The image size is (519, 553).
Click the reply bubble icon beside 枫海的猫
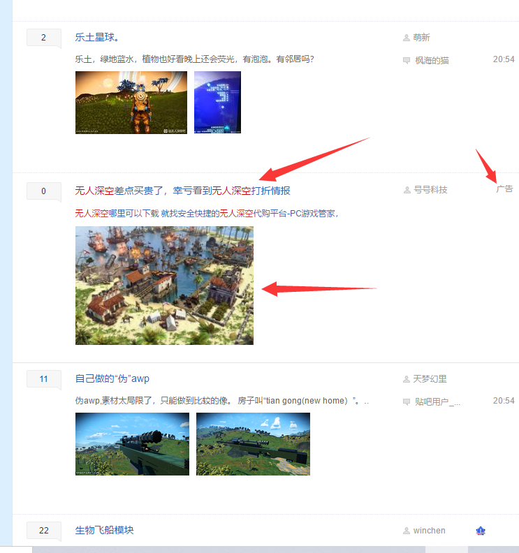(x=407, y=61)
